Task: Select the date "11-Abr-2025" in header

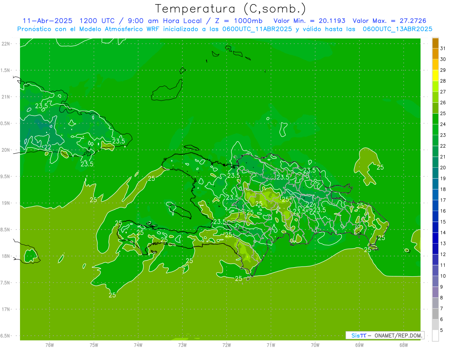Action: click(47, 21)
